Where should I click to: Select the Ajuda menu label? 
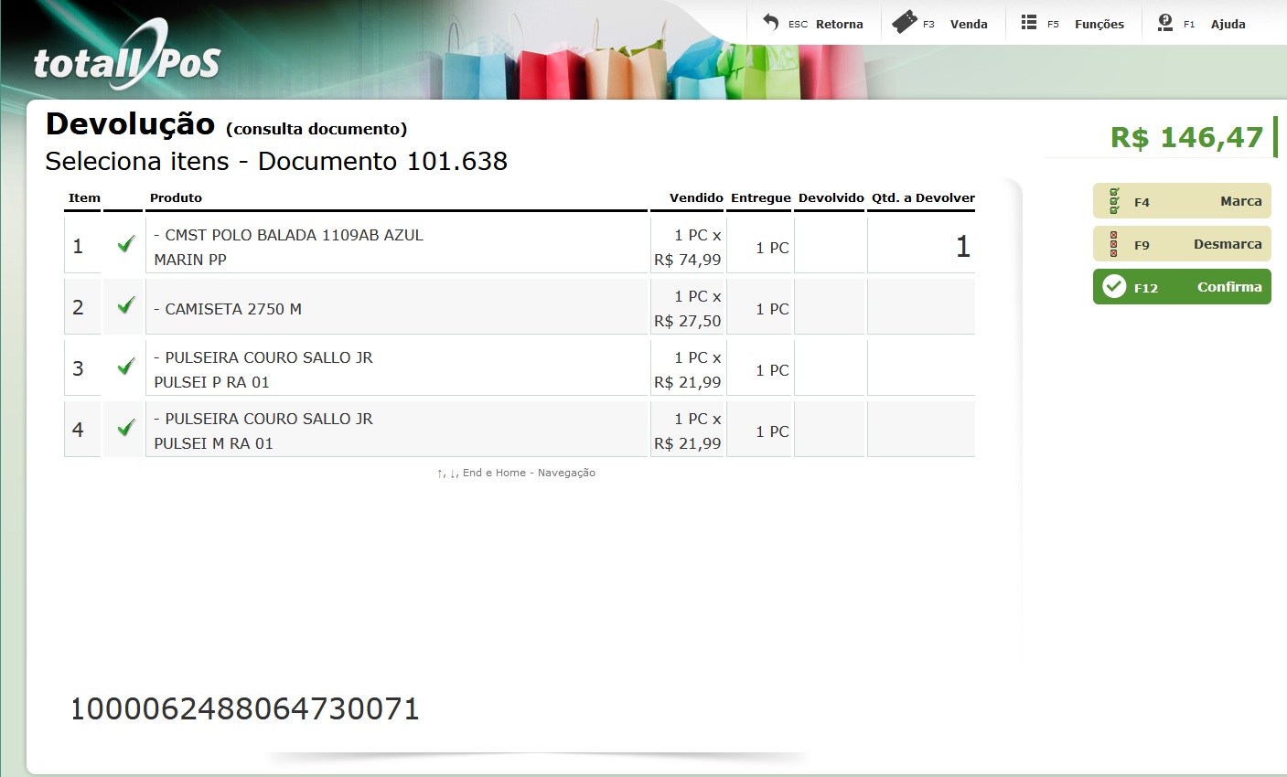(x=1228, y=25)
